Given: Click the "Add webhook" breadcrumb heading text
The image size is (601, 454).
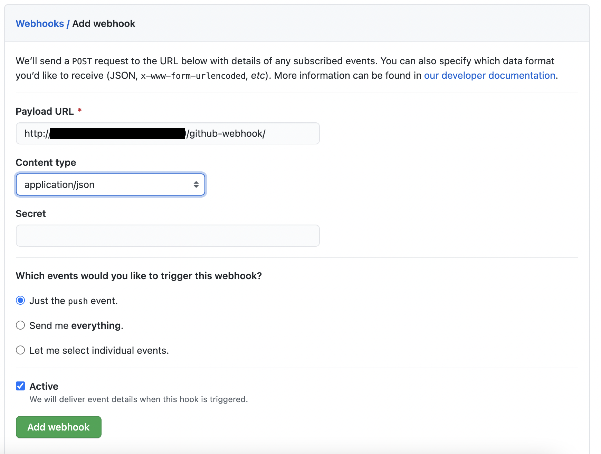Looking at the screenshot, I should click(104, 23).
